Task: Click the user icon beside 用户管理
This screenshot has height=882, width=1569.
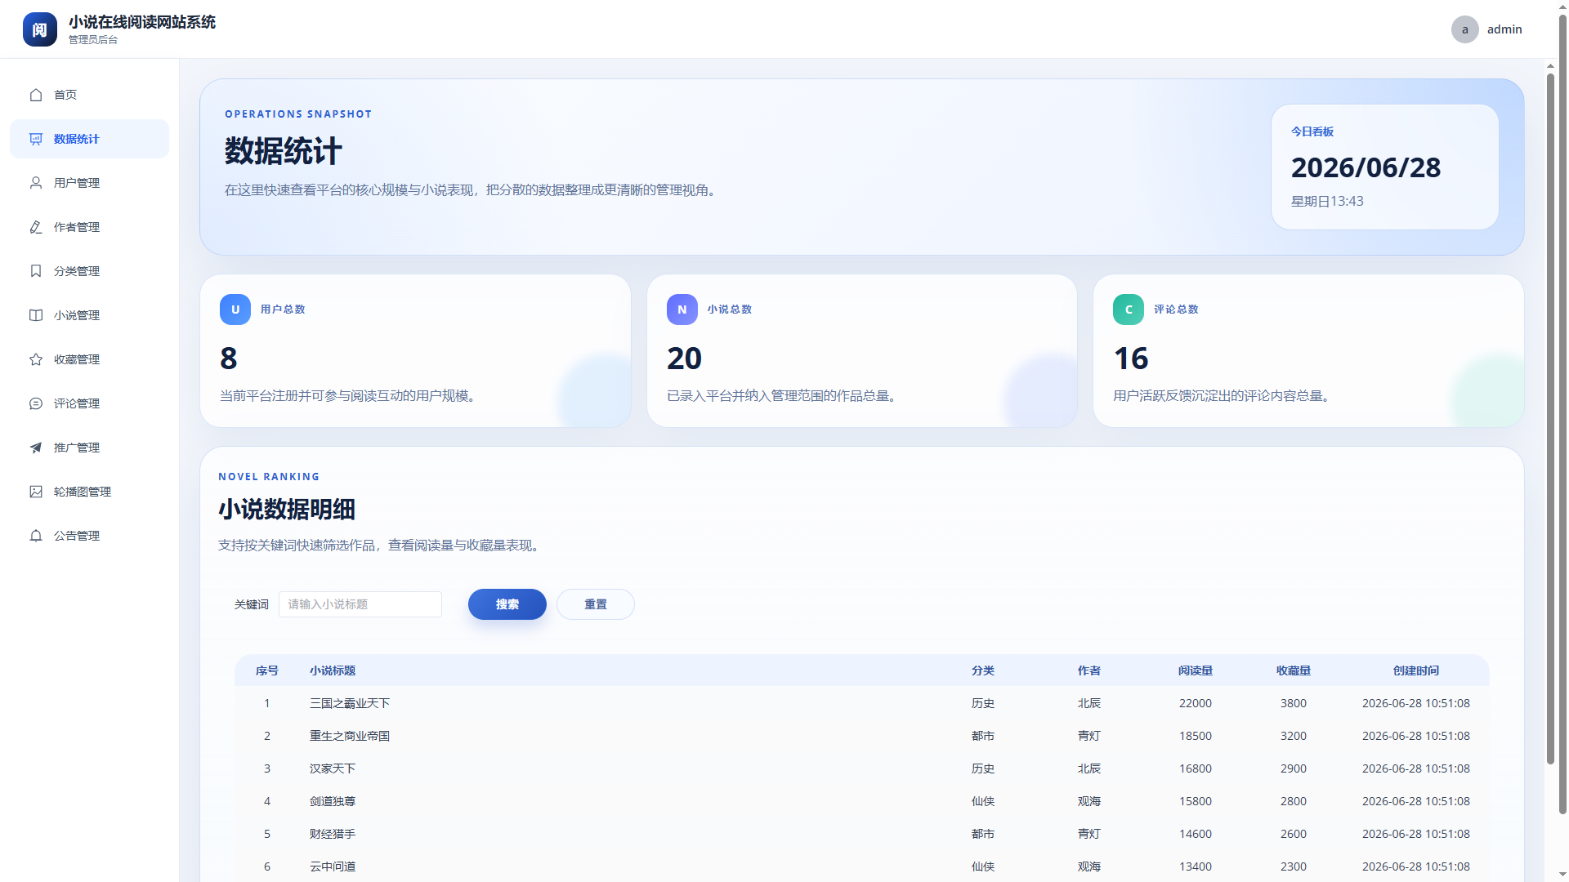Action: click(x=36, y=183)
